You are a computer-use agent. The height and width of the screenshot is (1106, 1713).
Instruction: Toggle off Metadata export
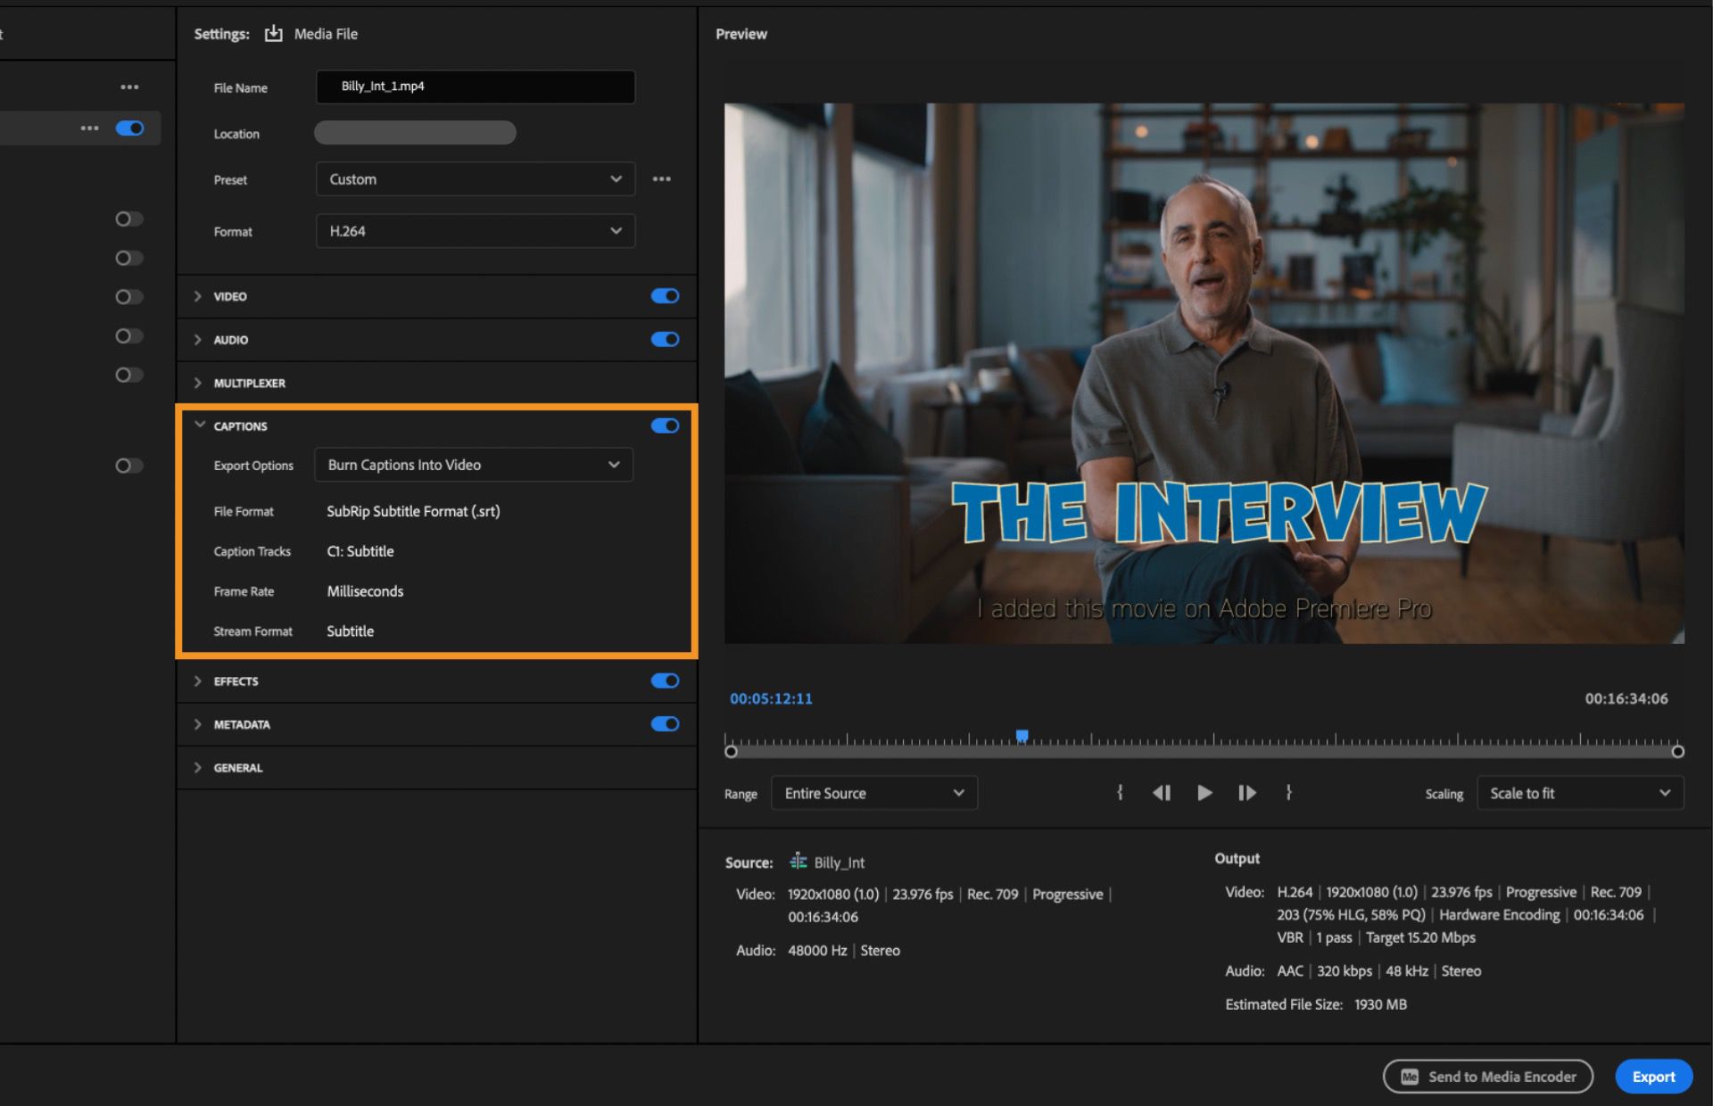[665, 723]
